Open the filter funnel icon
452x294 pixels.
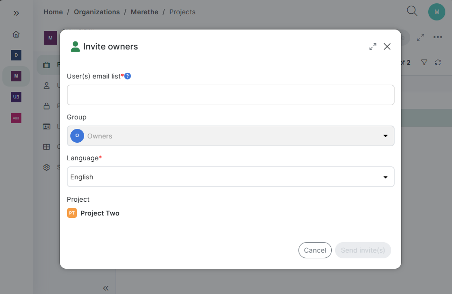click(424, 62)
